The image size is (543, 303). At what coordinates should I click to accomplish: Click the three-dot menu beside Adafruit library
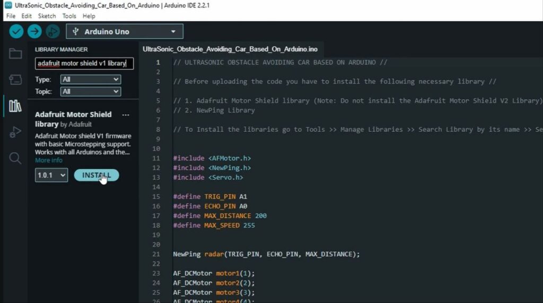pyautogui.click(x=126, y=115)
